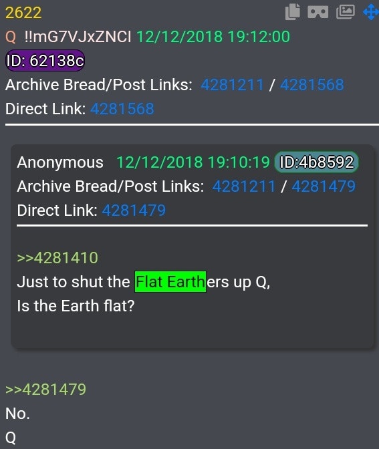Click the Q tripcode !!mG7VJxZNCI

[x=78, y=37]
